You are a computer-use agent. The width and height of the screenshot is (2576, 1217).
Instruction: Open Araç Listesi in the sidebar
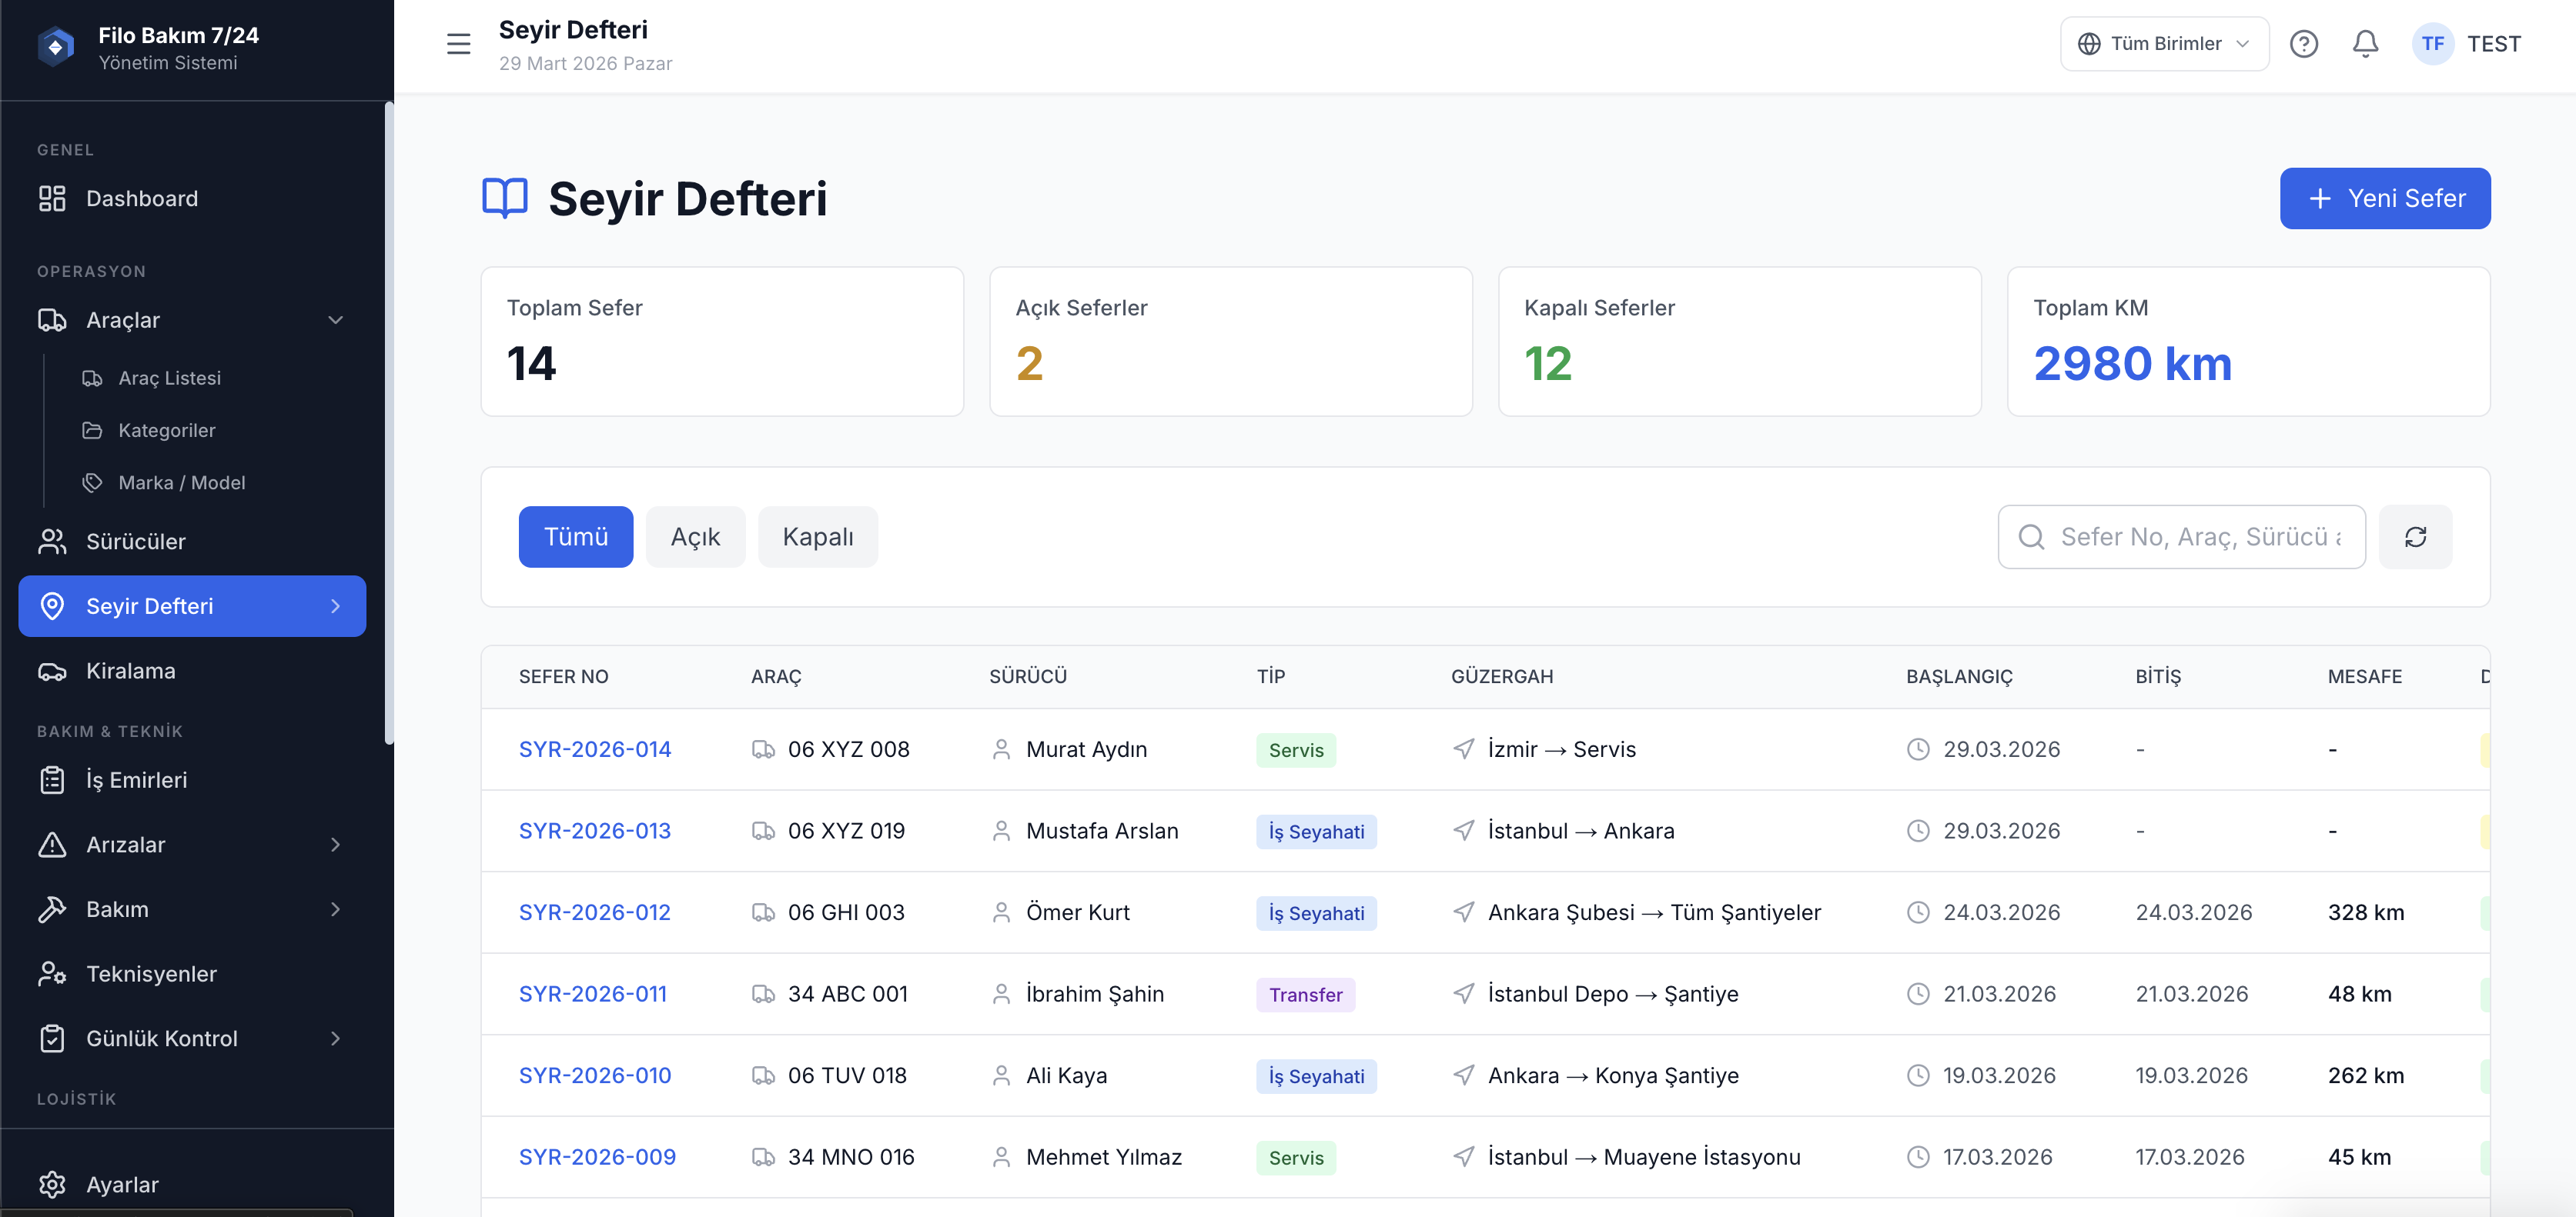(x=169, y=378)
